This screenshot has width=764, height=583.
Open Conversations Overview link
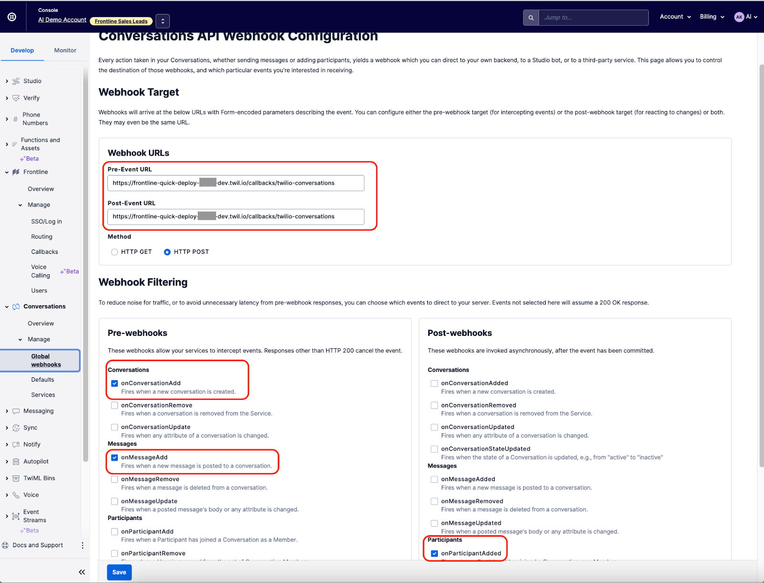41,323
